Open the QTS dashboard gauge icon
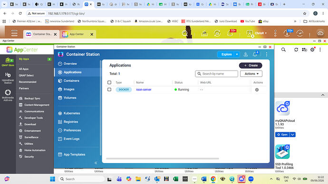 [300, 33]
